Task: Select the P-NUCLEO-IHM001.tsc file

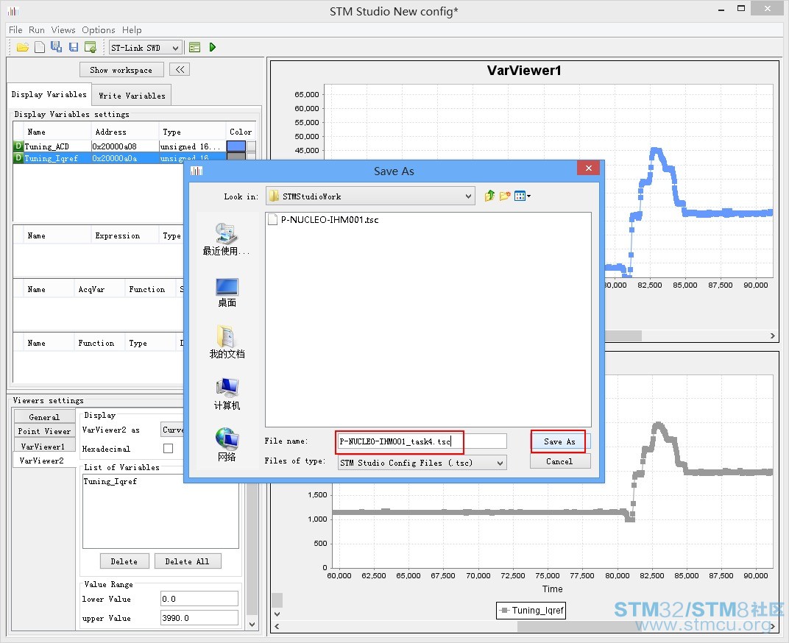Action: (324, 220)
